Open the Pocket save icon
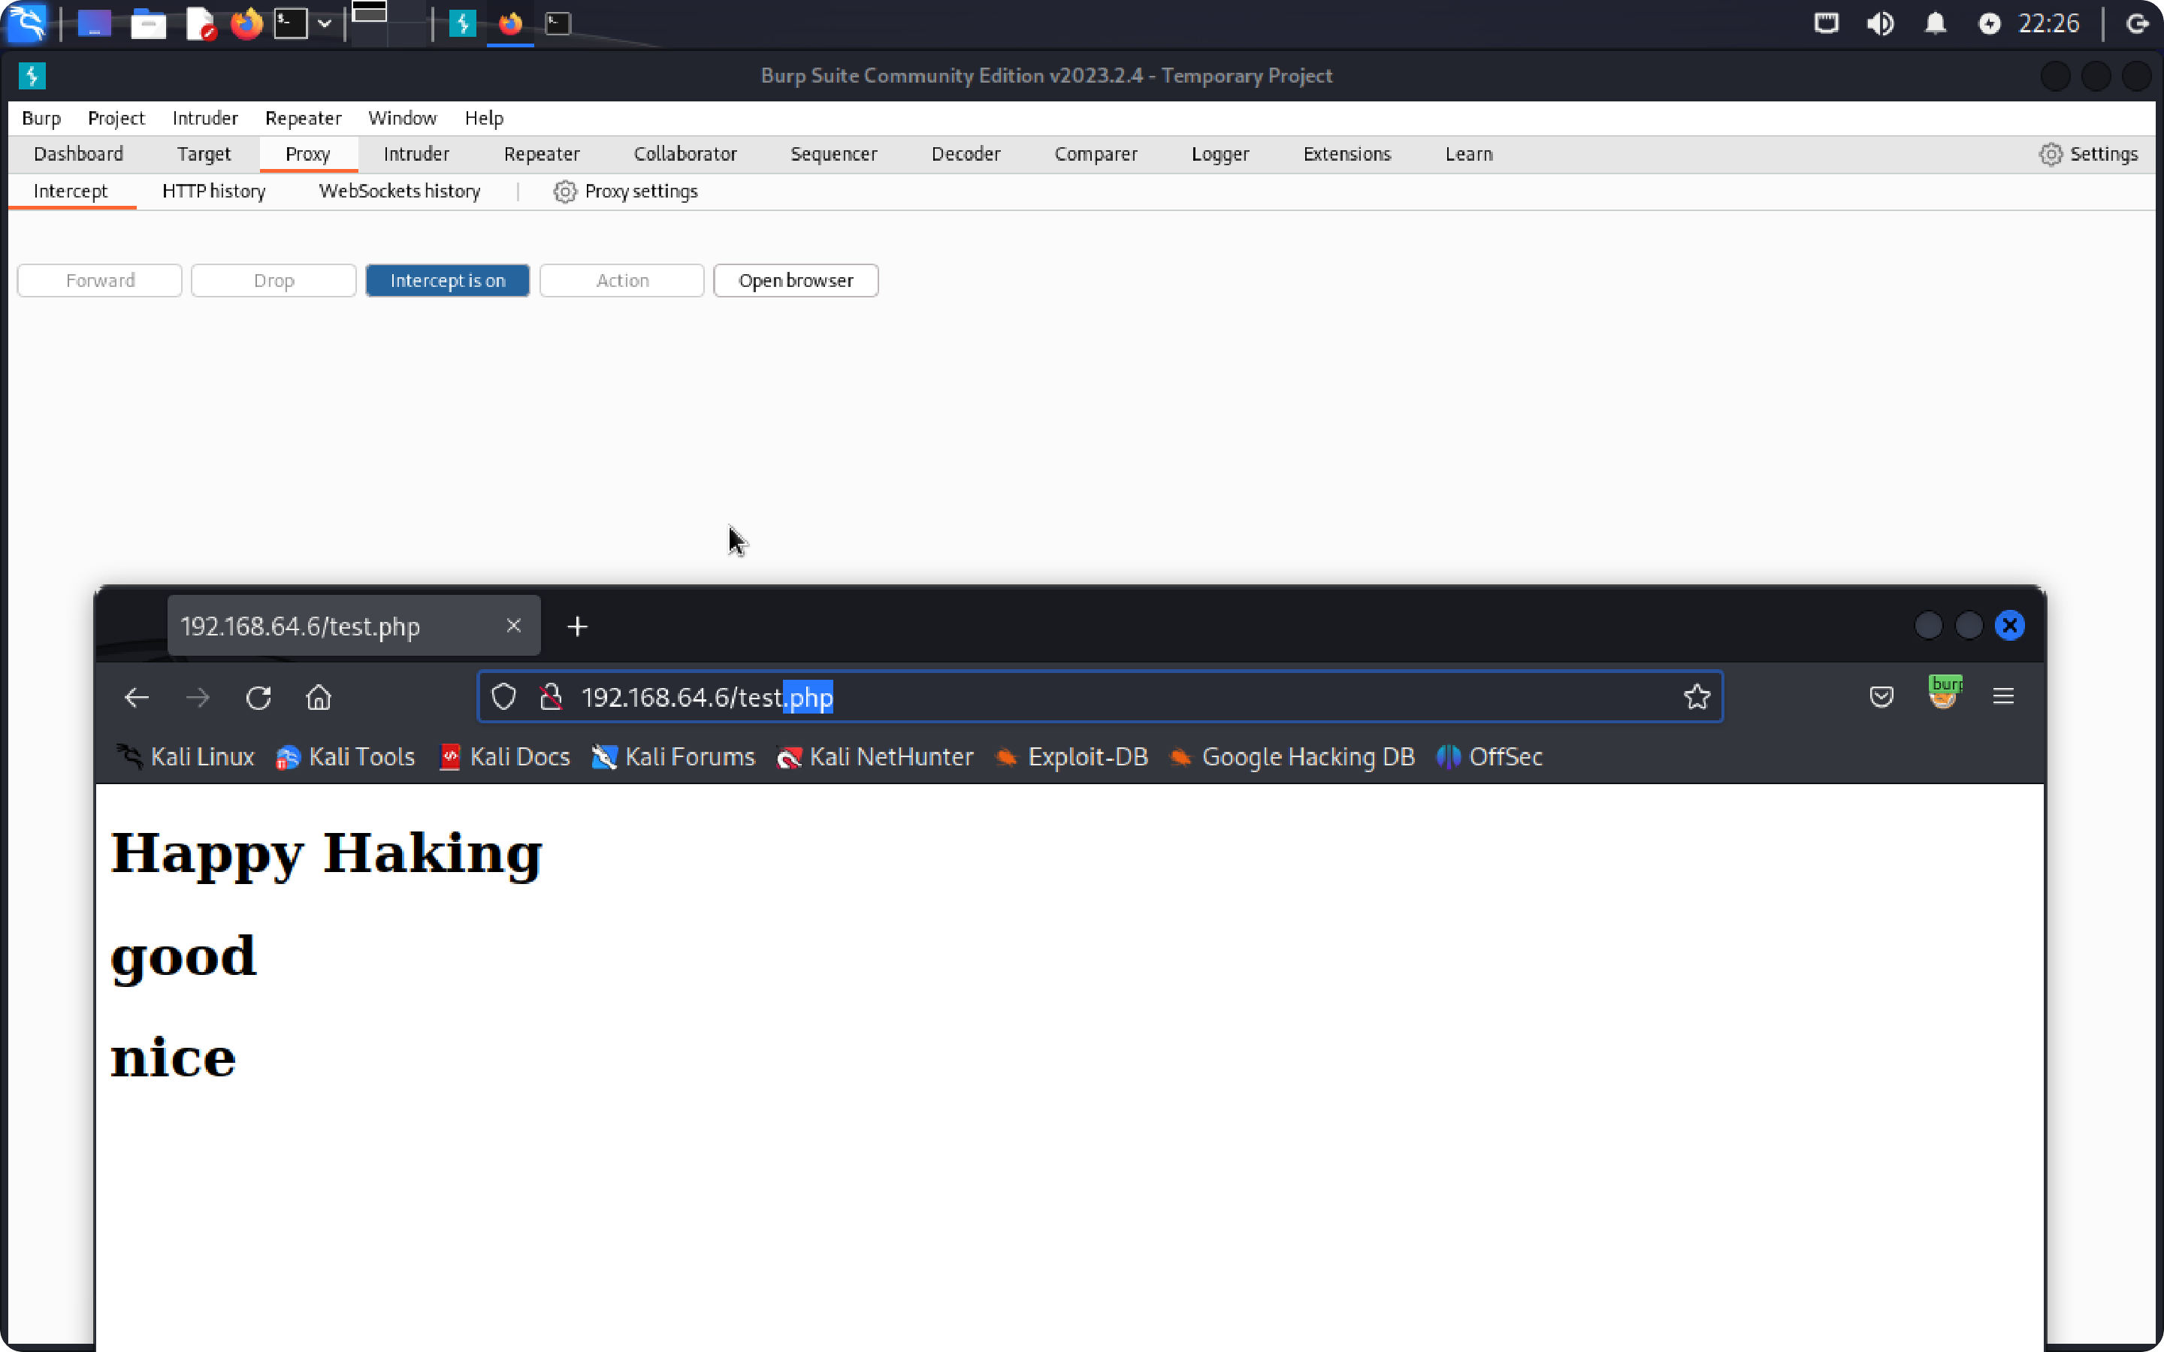This screenshot has height=1352, width=2164. click(x=1881, y=696)
